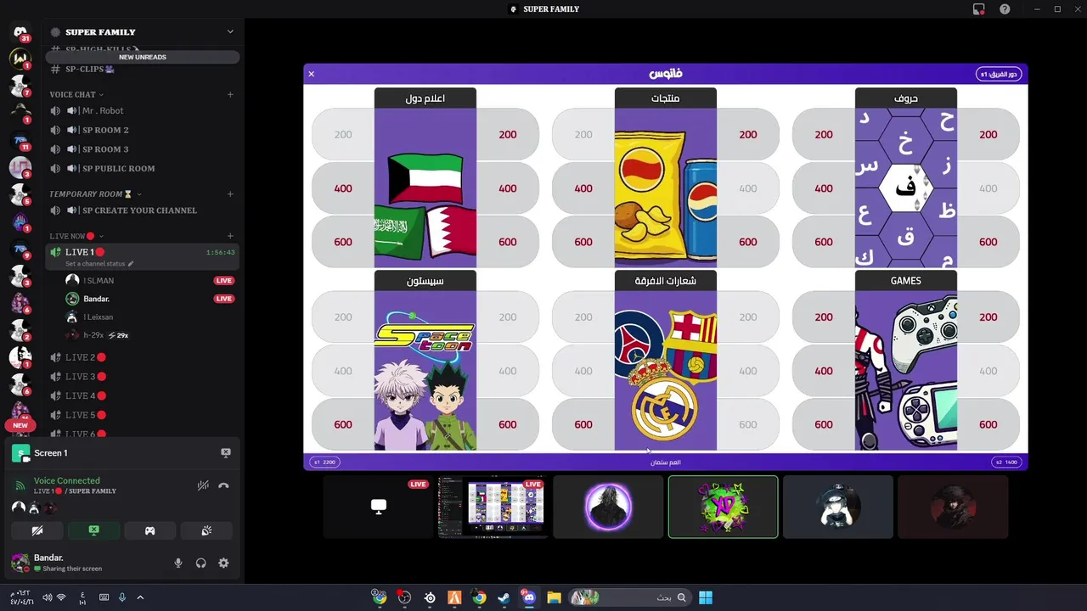Join the SP ROOM 2 voice channel
This screenshot has height=611, width=1087.
[x=141, y=130]
